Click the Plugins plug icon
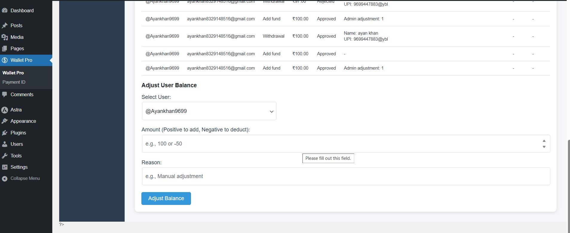This screenshot has height=233, width=570. click(4, 133)
